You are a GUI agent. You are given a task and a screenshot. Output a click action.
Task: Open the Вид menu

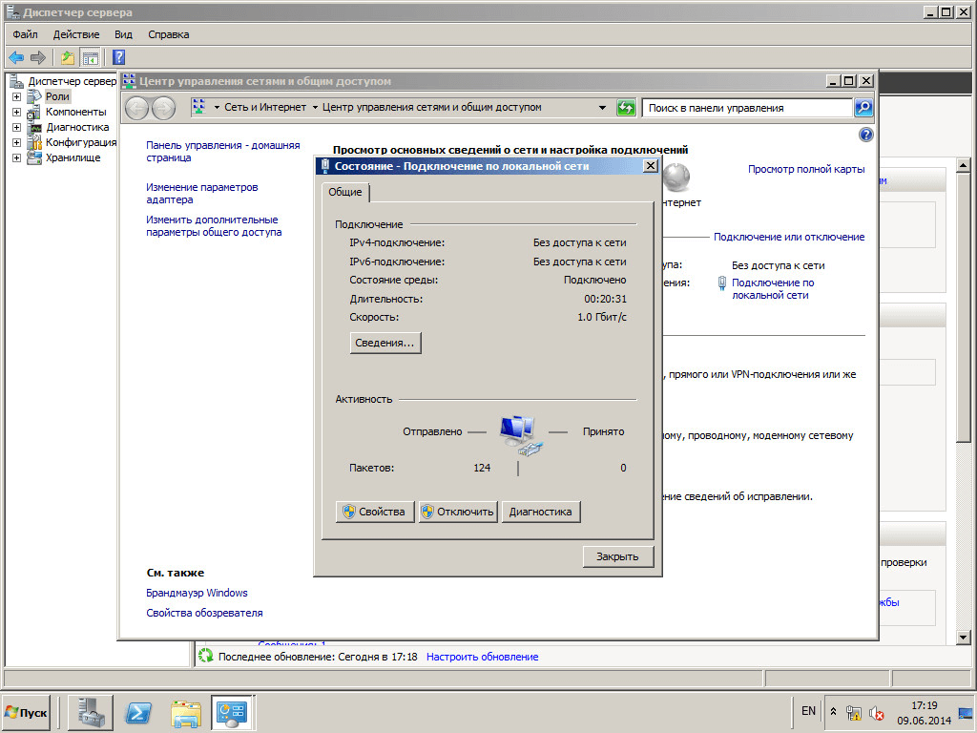pos(123,34)
